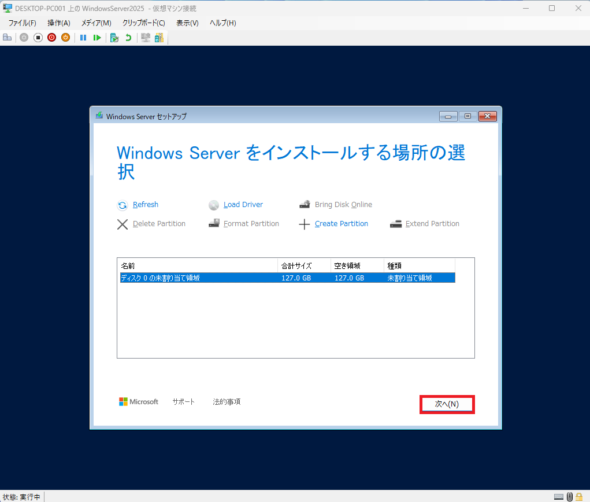Open the 表示(V) menu
This screenshot has width=590, height=502.
187,23
